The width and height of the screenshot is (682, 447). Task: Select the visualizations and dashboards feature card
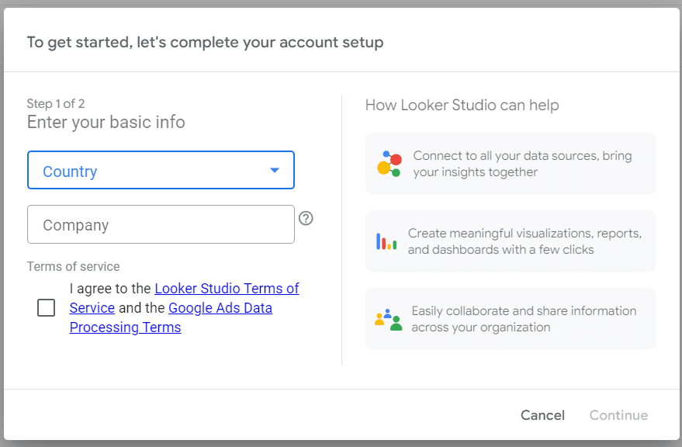511,241
